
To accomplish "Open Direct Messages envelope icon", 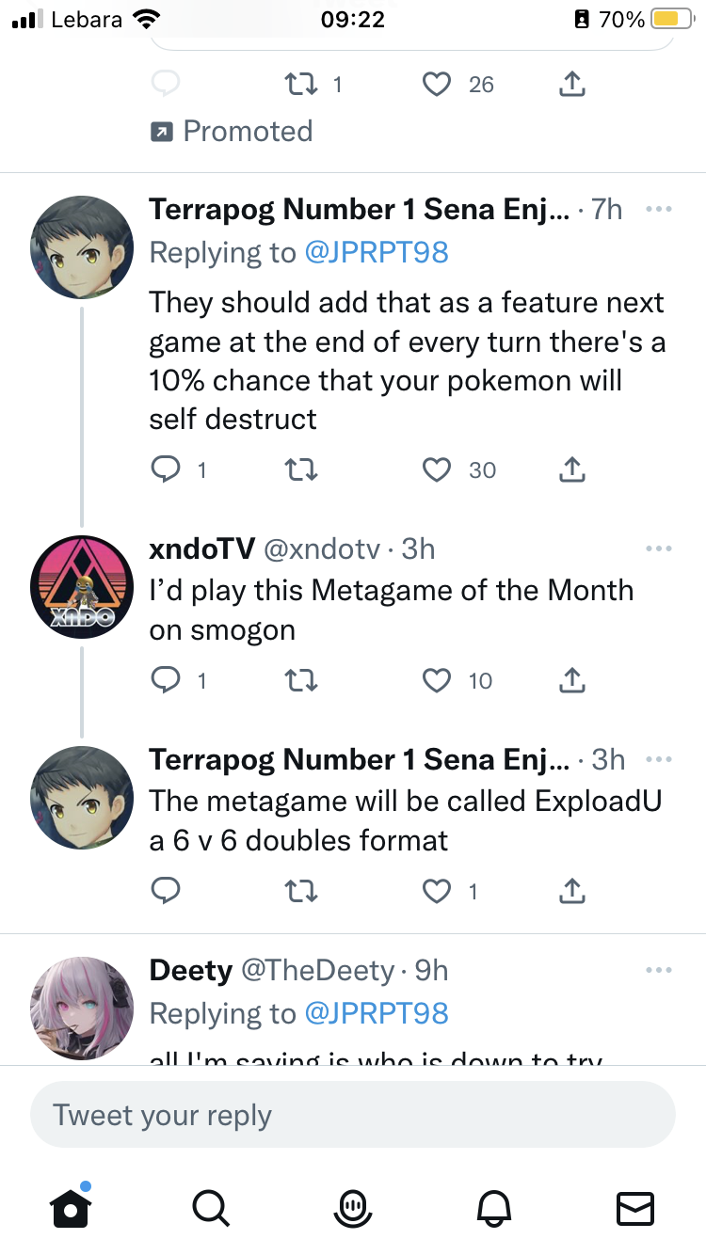I will pyautogui.click(x=634, y=1206).
